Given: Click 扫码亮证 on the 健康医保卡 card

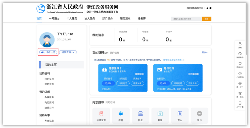Looking at the screenshot, I should tap(123, 83).
